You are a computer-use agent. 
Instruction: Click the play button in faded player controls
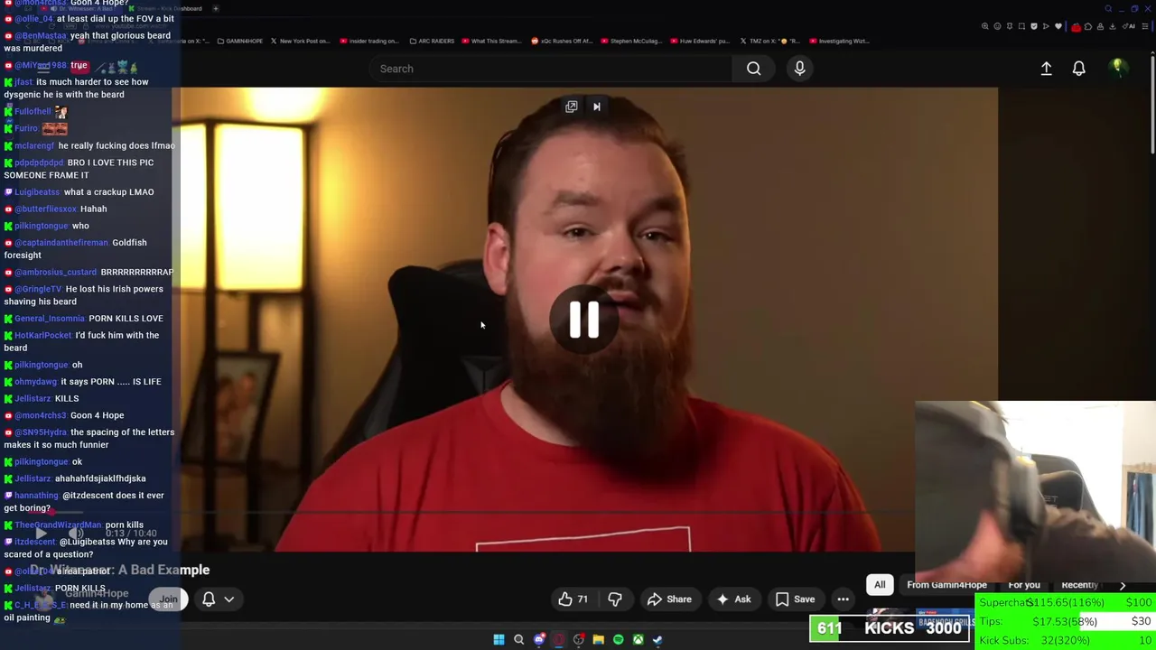click(x=41, y=534)
